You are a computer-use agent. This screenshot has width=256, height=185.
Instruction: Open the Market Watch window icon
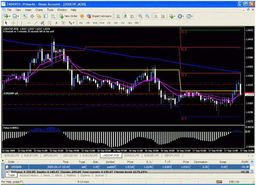tap(25, 16)
